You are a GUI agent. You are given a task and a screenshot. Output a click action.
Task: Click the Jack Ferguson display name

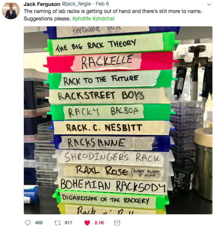point(42,4)
